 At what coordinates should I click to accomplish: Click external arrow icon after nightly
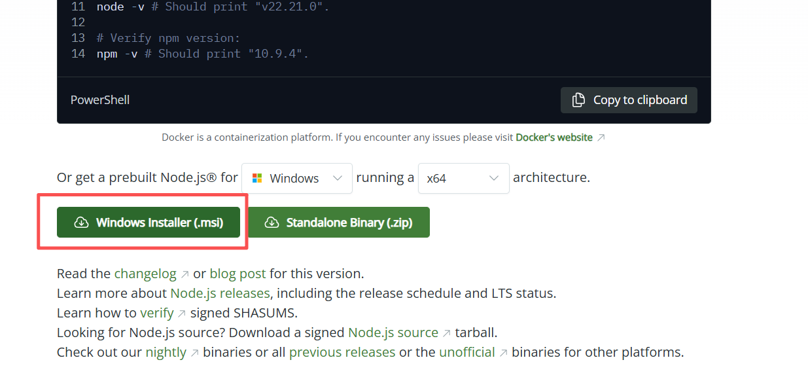[194, 353]
